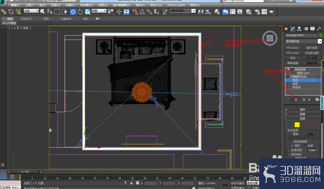
Task: Open the Rendered Frame Window icon
Action: (264, 12)
